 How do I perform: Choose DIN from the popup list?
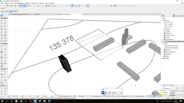point(164,87)
